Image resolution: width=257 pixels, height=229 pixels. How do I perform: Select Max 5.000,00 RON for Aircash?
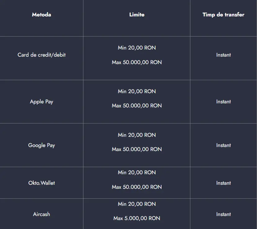(137, 218)
